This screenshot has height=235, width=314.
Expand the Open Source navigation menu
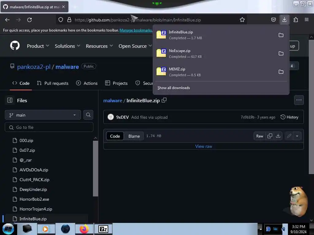[x=135, y=46]
